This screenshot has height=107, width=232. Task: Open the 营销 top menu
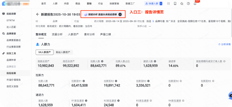coord(89,4)
